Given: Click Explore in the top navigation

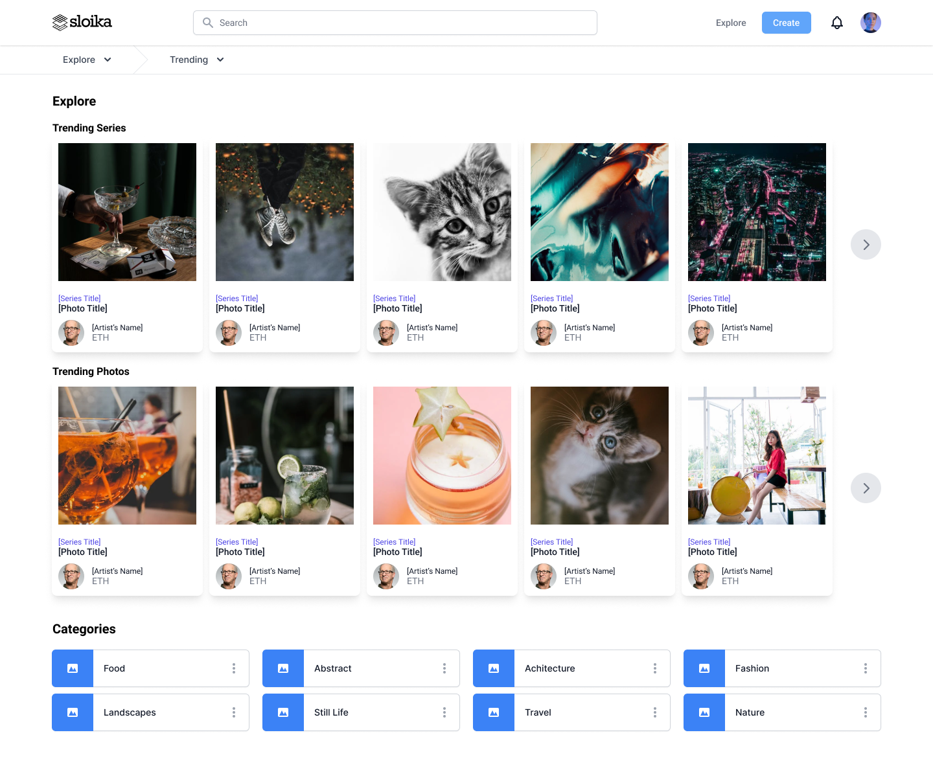Looking at the screenshot, I should tap(731, 23).
